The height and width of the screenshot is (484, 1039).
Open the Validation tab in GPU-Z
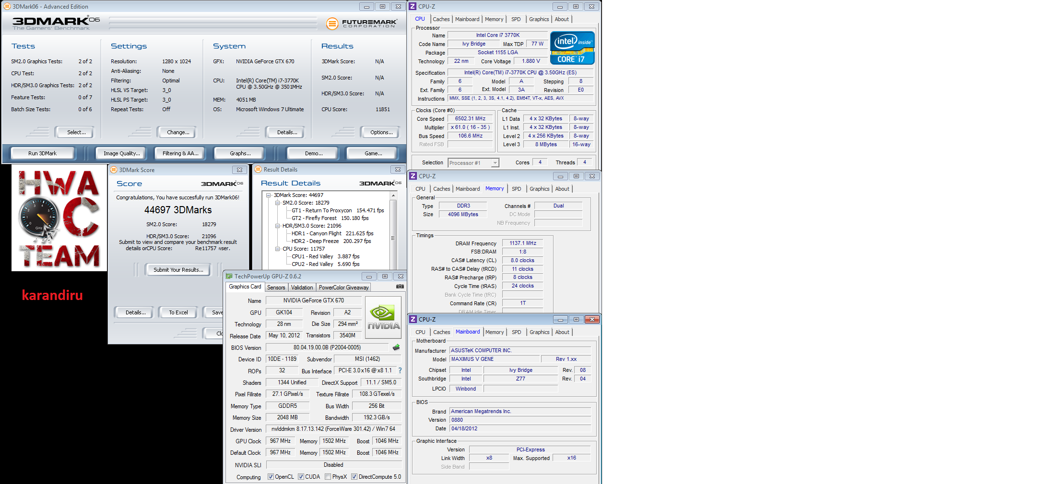coord(302,288)
